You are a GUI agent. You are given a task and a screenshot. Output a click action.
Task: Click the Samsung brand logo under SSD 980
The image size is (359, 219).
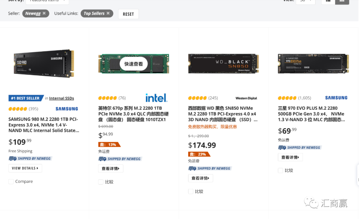(x=67, y=109)
